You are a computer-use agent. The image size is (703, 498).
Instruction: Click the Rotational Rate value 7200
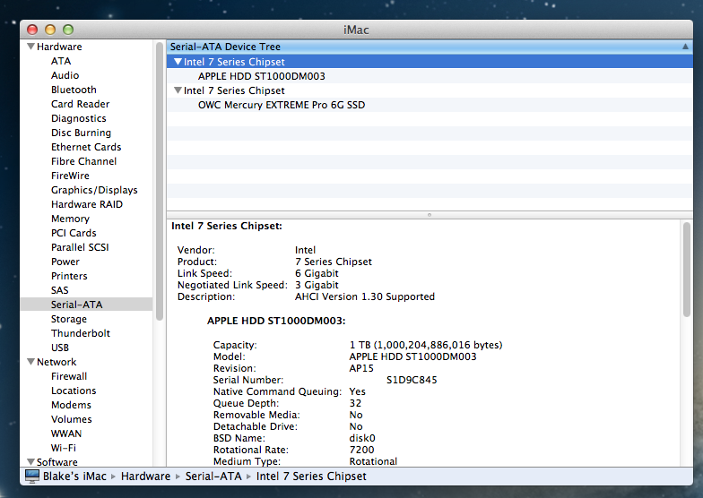coord(361,450)
